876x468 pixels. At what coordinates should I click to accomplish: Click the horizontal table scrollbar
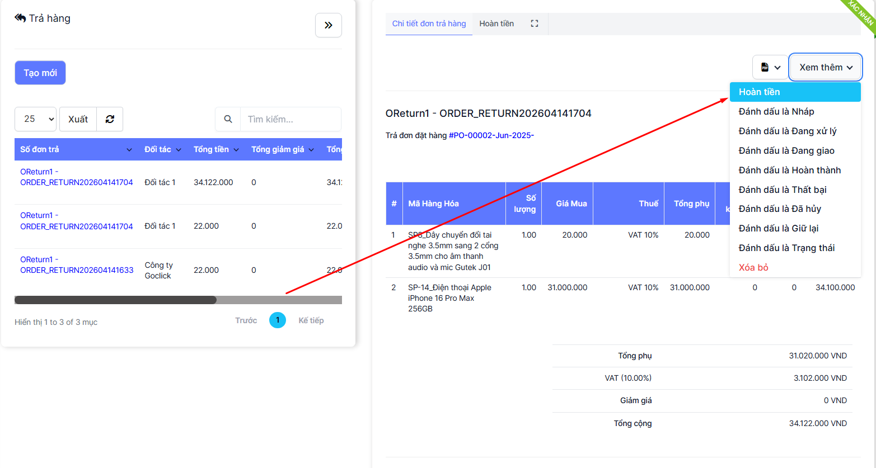coord(115,300)
